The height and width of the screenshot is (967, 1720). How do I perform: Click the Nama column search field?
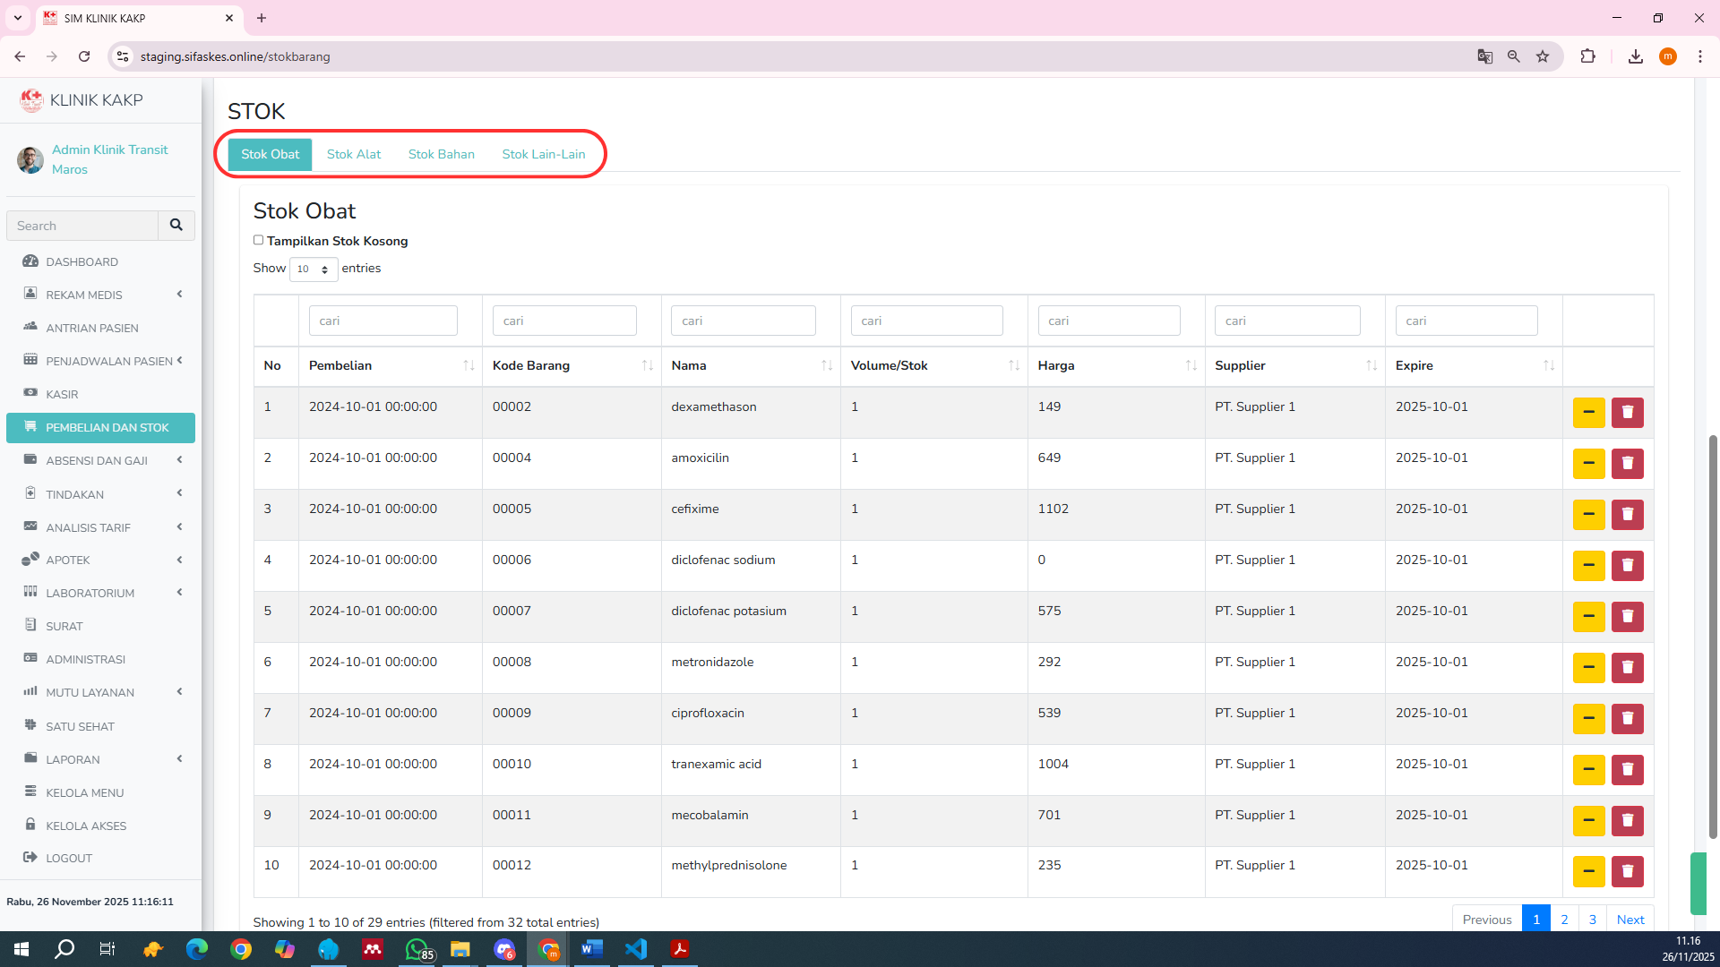coord(743,321)
